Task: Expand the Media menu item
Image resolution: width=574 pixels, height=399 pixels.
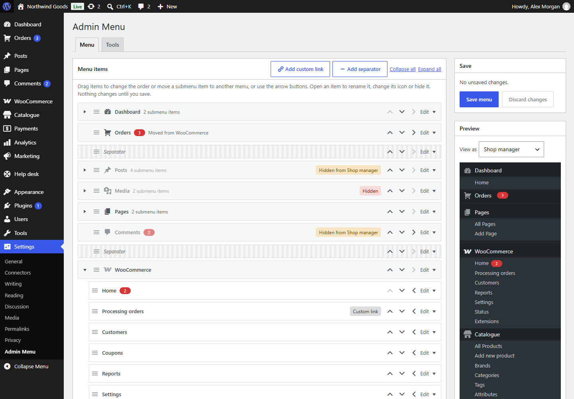Action: [85, 191]
